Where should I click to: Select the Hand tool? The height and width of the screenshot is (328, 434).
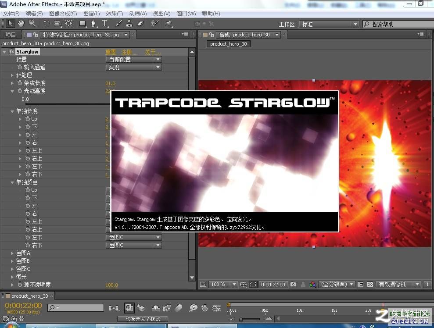[x=21, y=24]
